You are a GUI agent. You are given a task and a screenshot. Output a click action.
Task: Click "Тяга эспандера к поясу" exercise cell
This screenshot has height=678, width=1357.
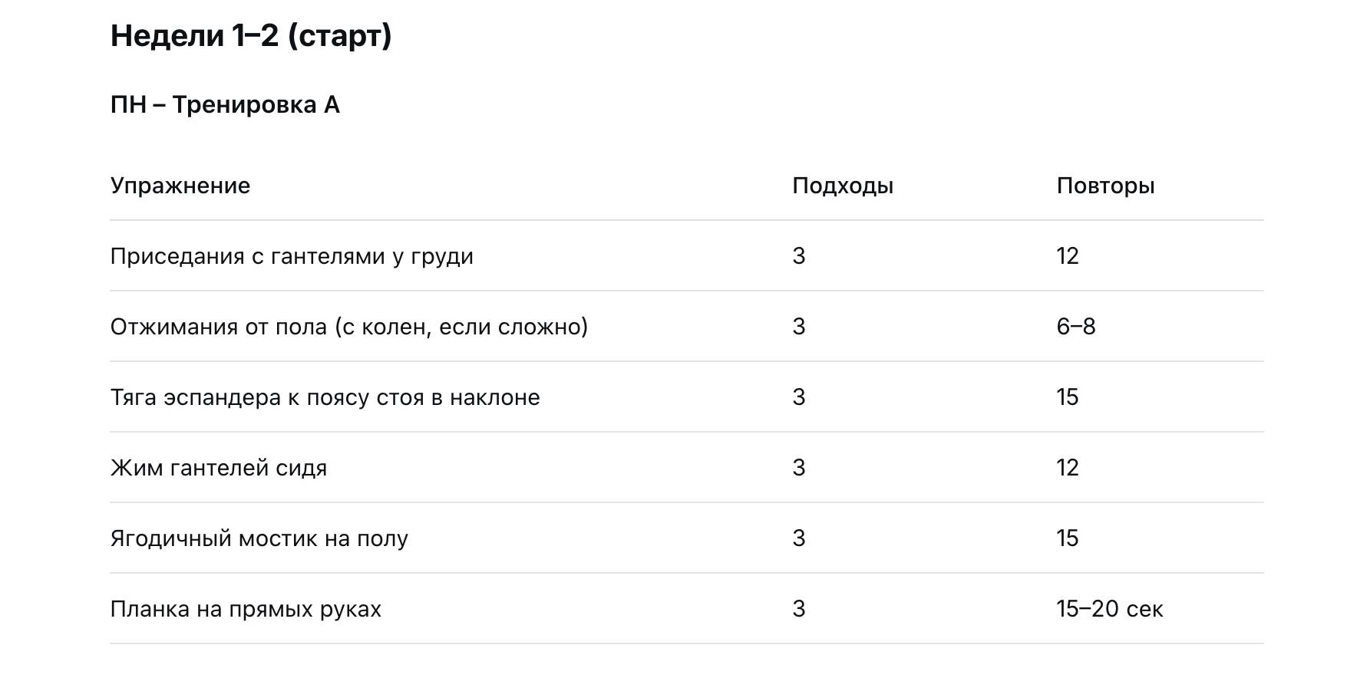pyautogui.click(x=325, y=397)
